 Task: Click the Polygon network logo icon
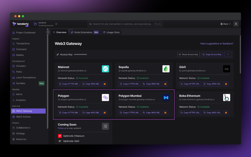click(105, 97)
